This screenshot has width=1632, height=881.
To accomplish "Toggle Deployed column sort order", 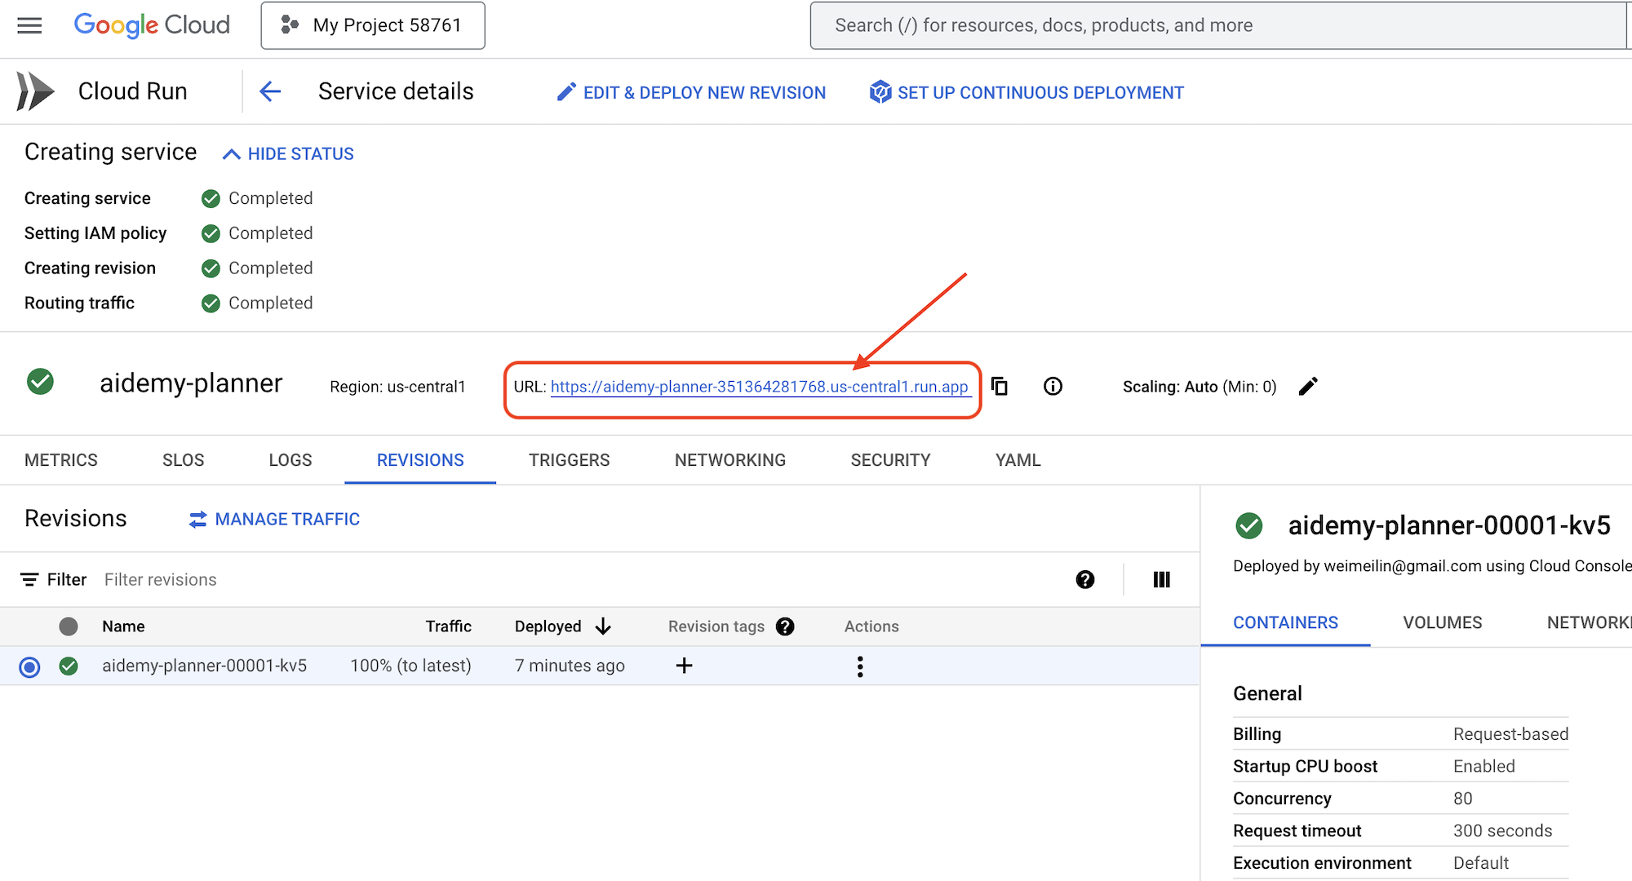I will tap(603, 626).
